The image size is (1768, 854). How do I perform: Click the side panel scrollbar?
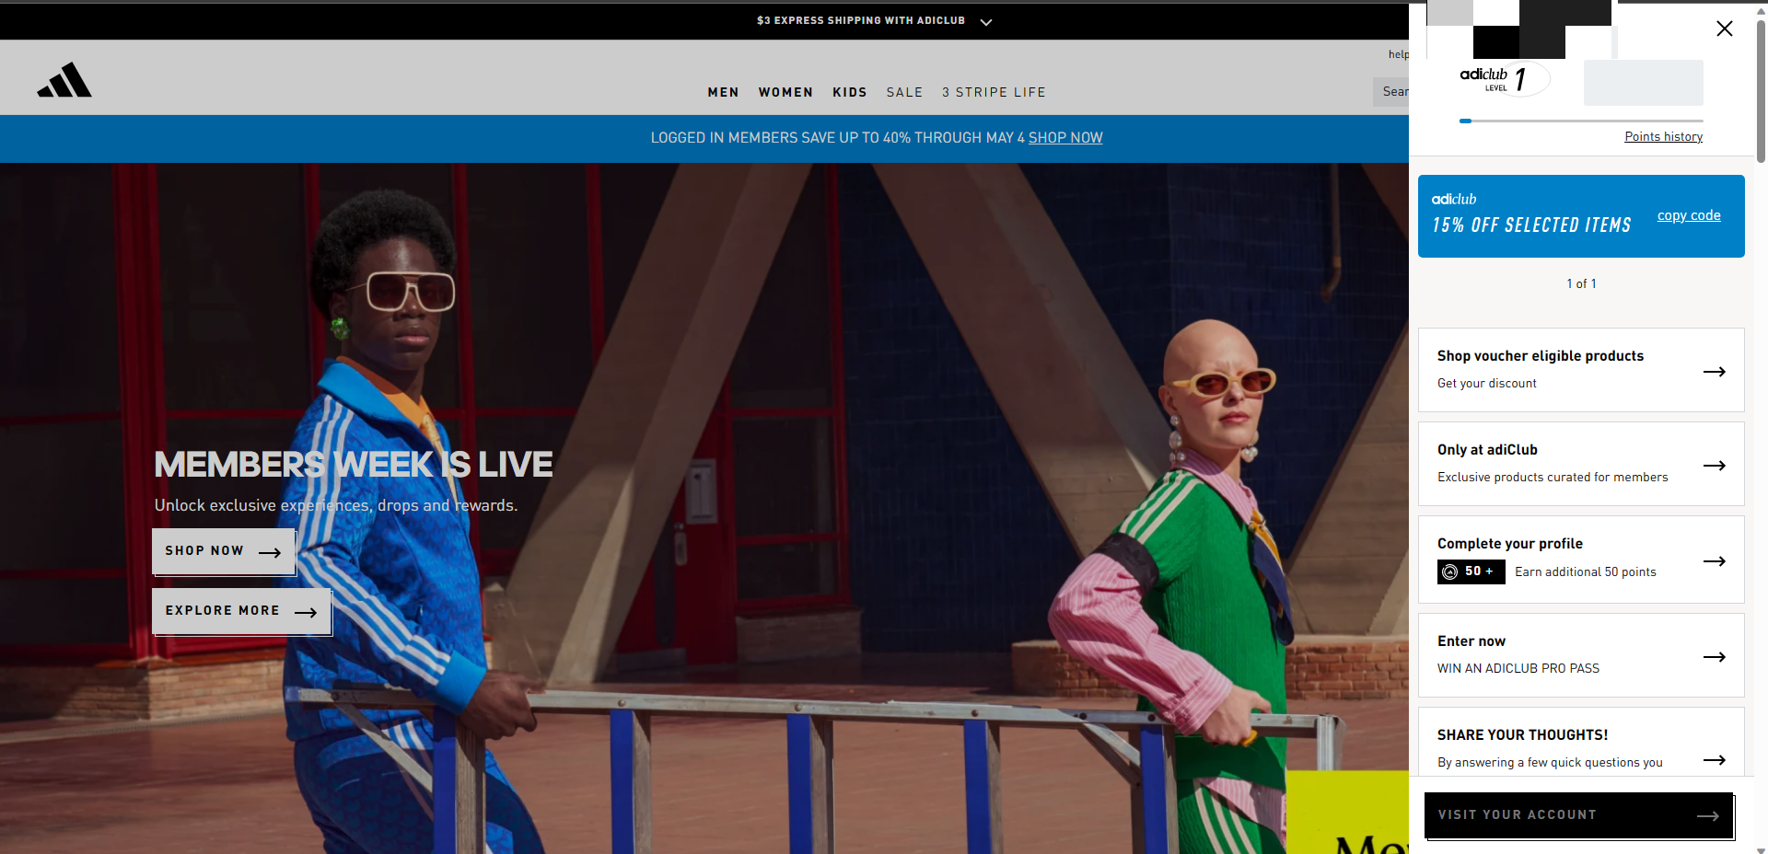pyautogui.click(x=1761, y=92)
